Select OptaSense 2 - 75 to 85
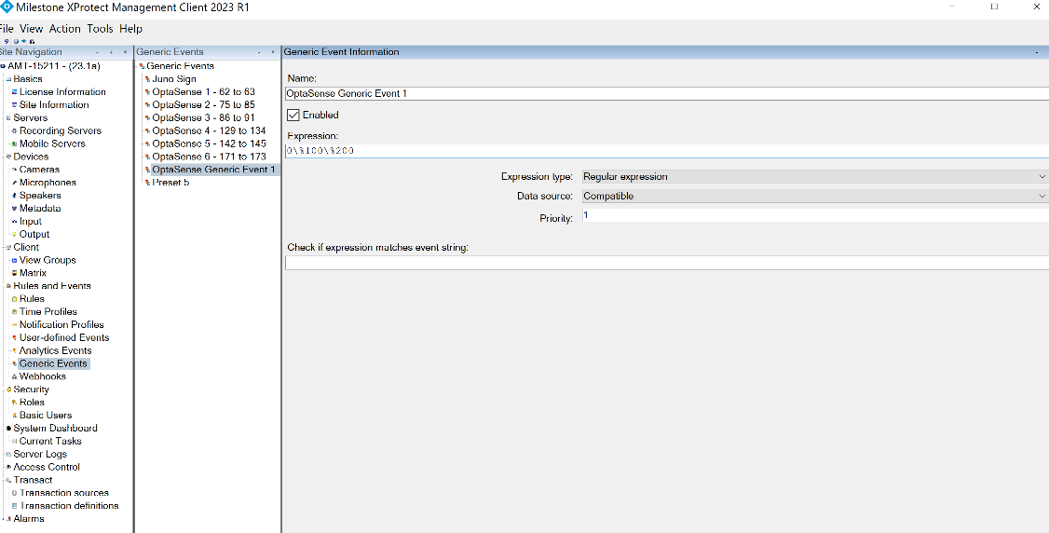1049x533 pixels. coord(203,105)
